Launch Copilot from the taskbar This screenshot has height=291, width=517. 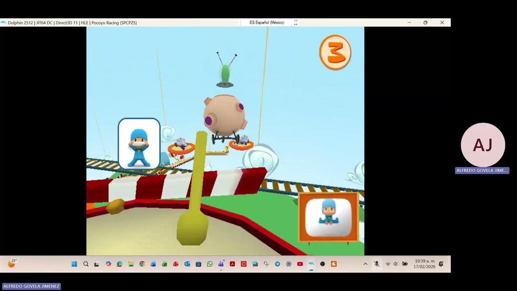[108, 264]
